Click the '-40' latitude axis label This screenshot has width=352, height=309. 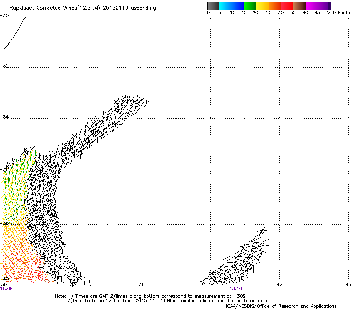(x=4, y=279)
